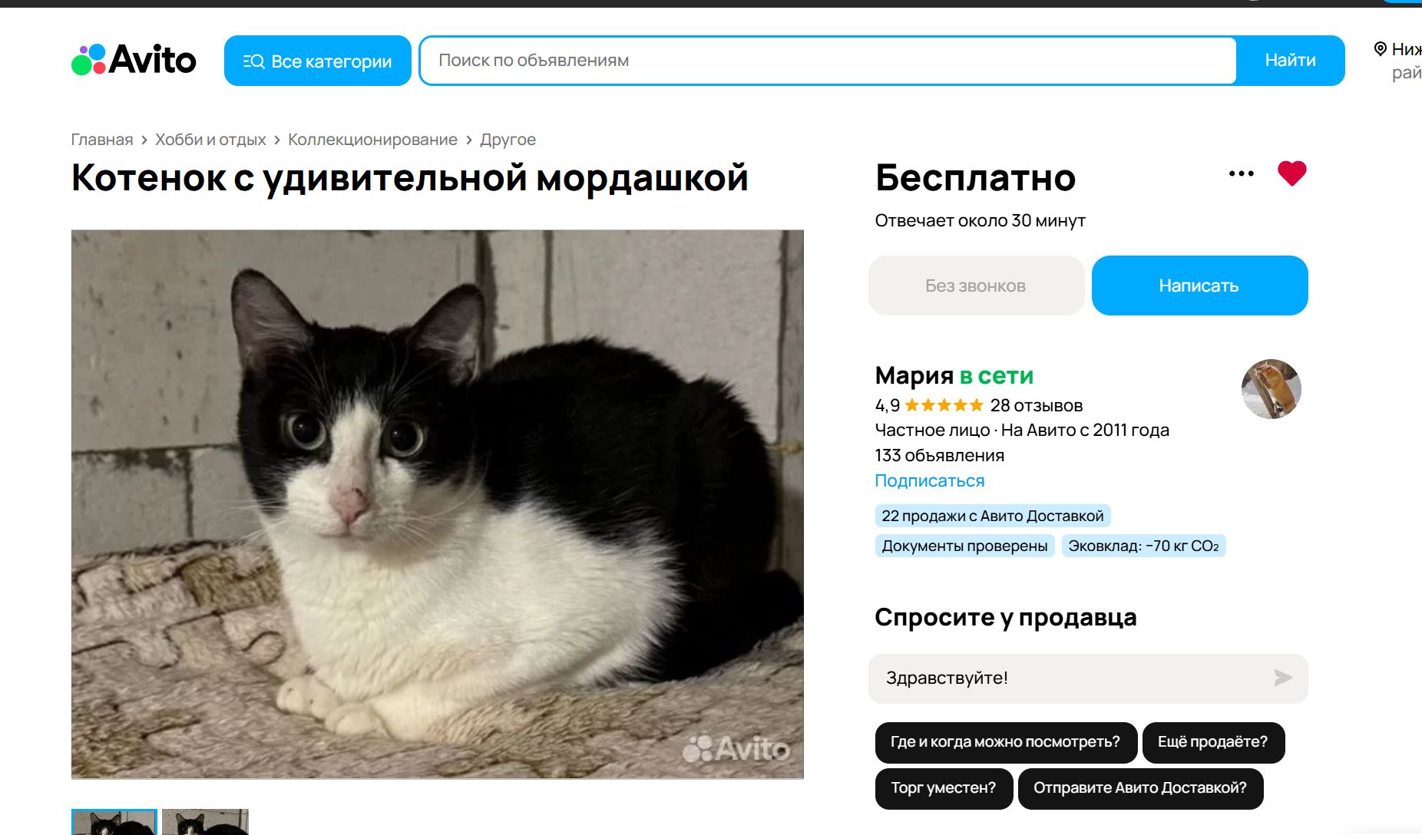Go to Главная breadcrumb
This screenshot has width=1422, height=835.
point(102,140)
